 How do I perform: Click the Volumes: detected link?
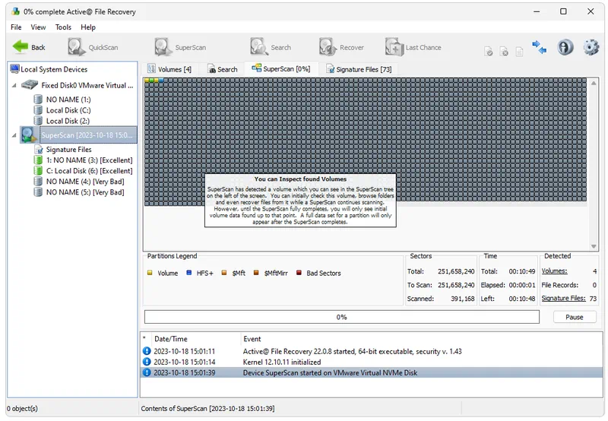[x=554, y=271]
